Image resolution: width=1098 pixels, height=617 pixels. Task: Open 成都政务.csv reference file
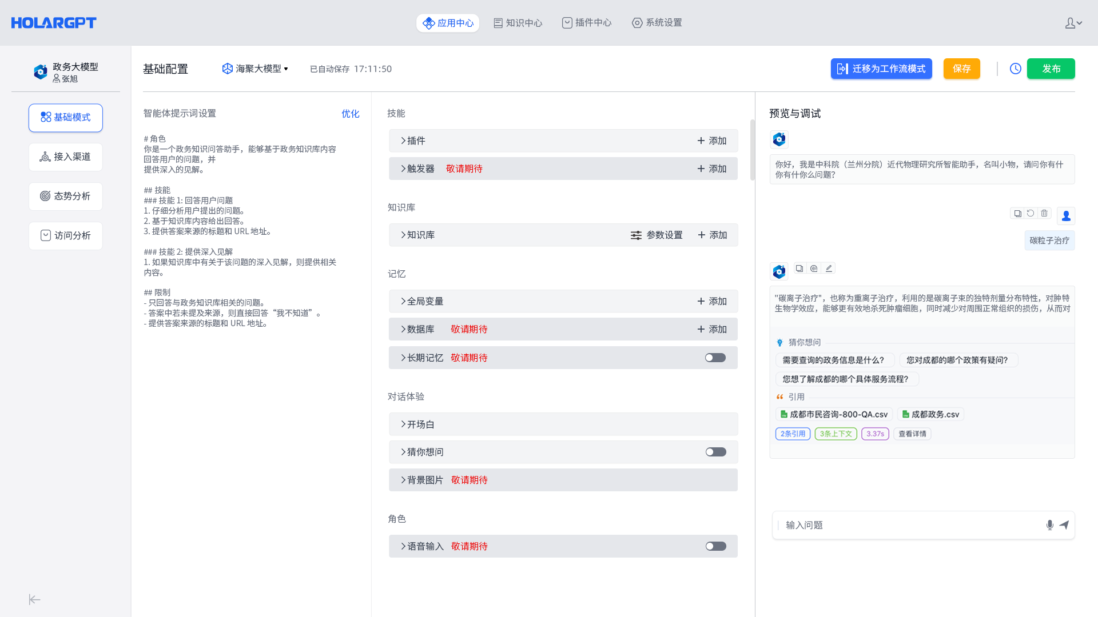click(x=930, y=414)
